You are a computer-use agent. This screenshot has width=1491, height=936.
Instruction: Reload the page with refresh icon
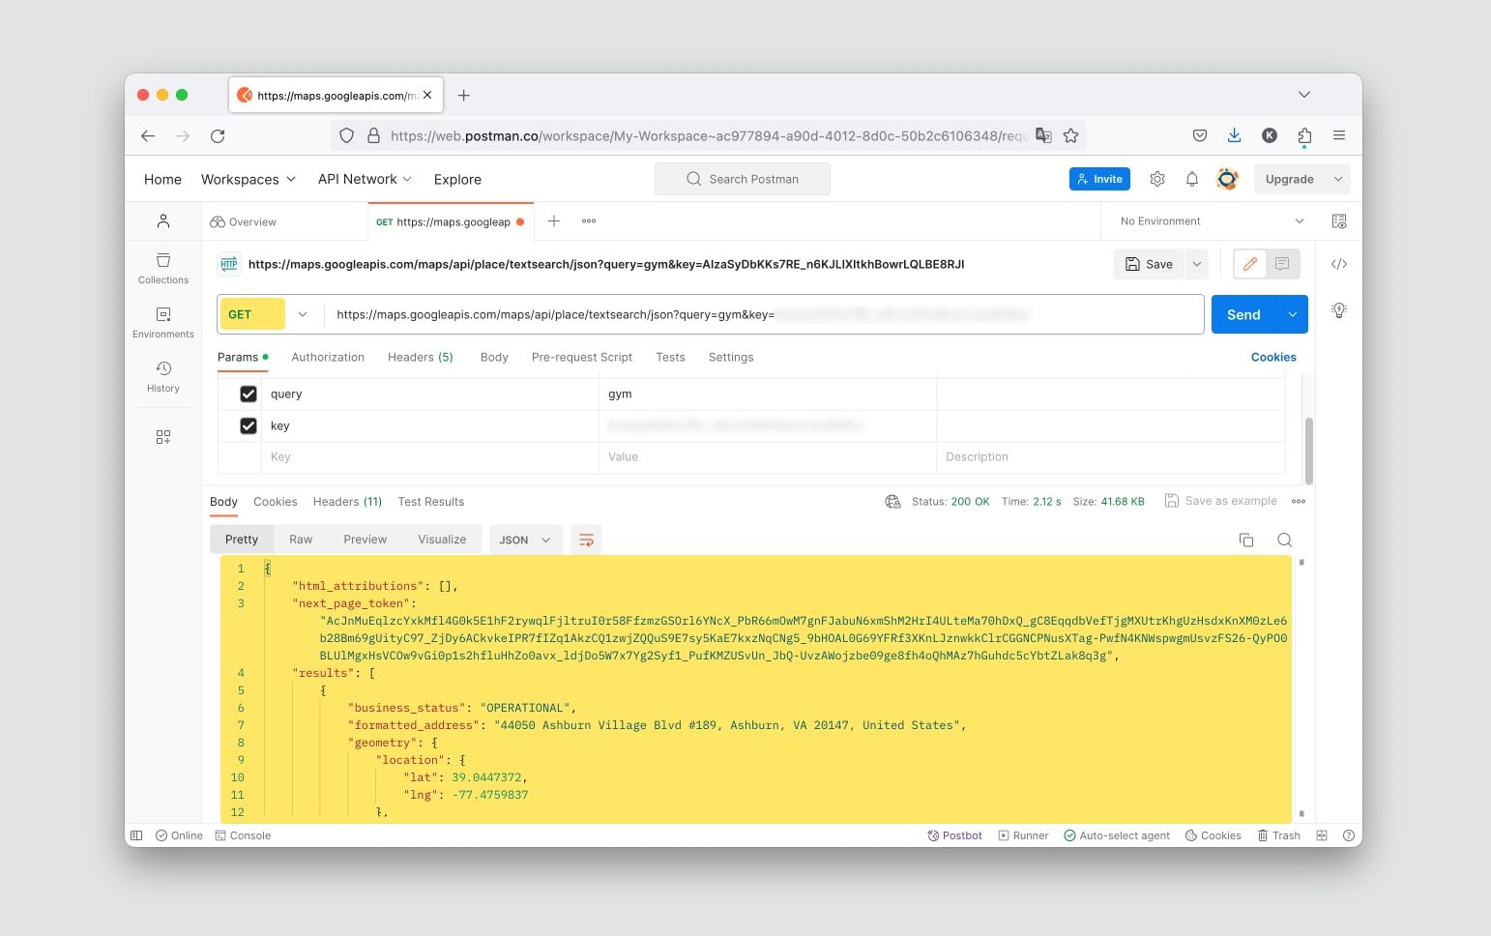click(x=218, y=135)
